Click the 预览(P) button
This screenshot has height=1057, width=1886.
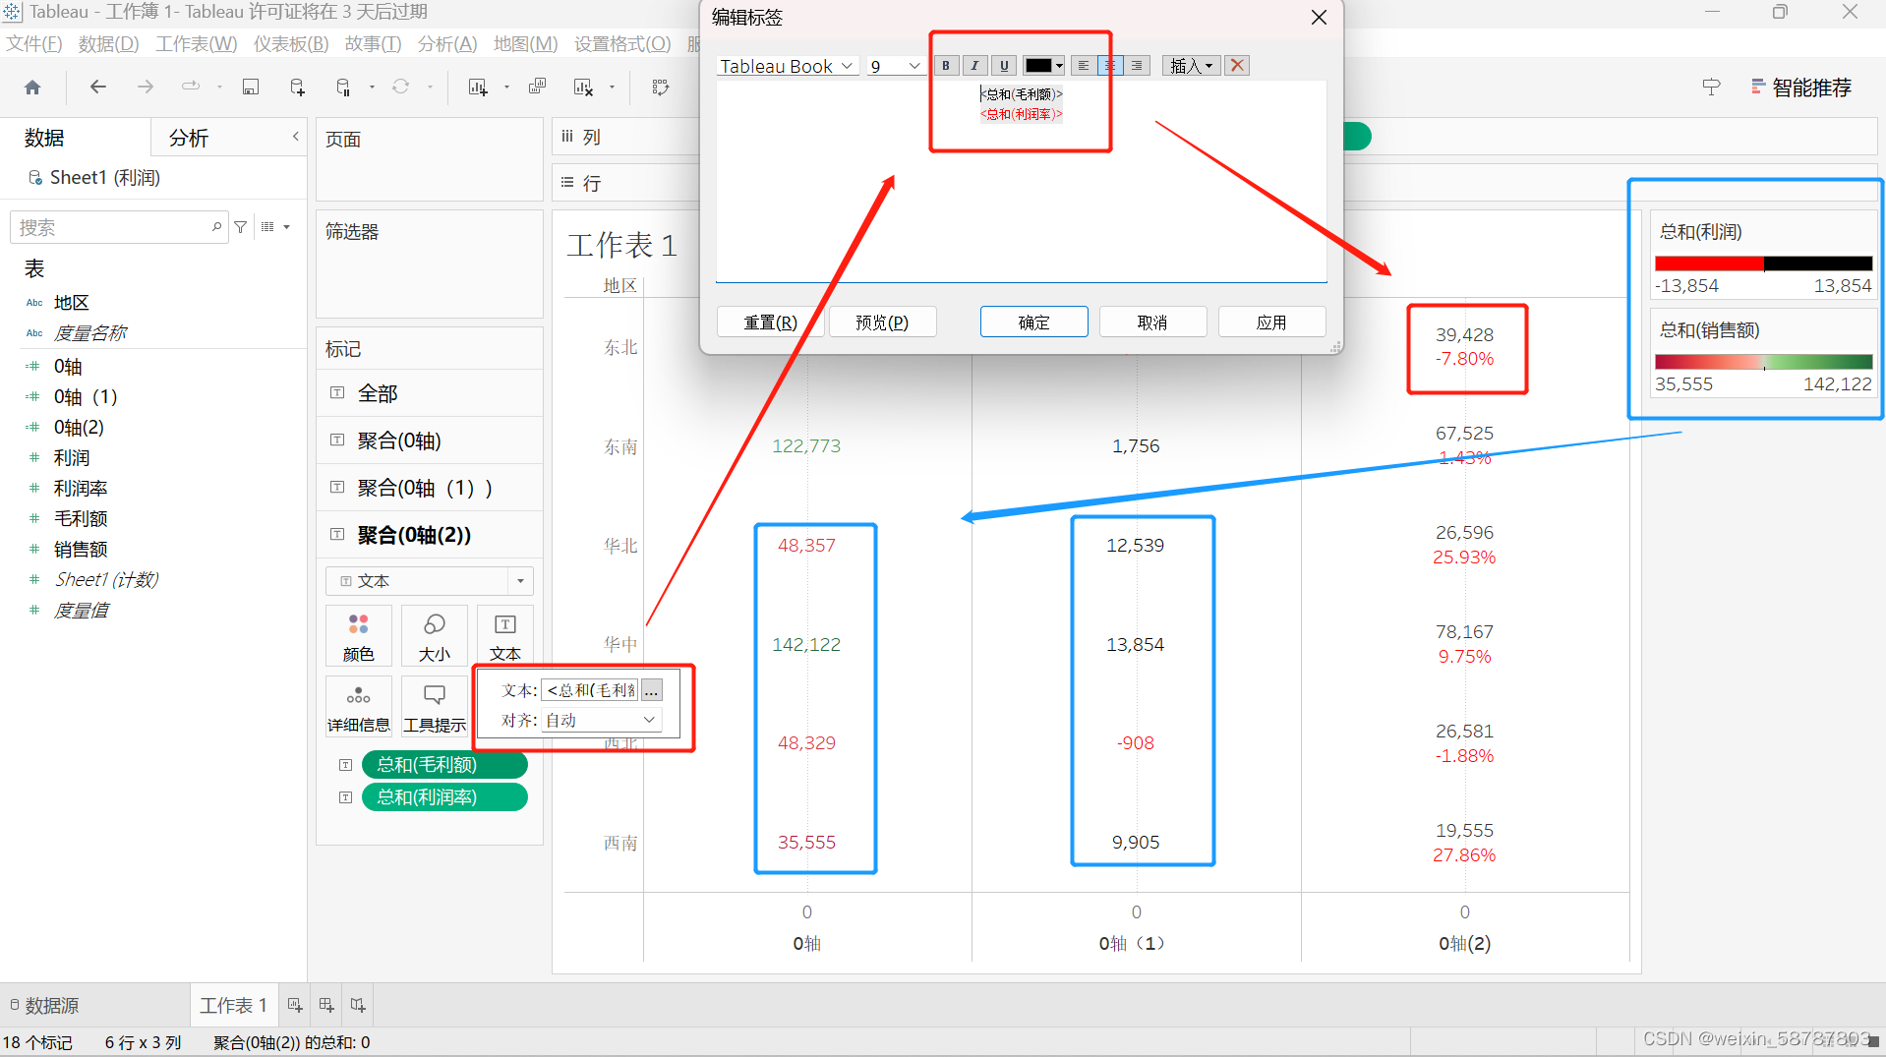(882, 322)
